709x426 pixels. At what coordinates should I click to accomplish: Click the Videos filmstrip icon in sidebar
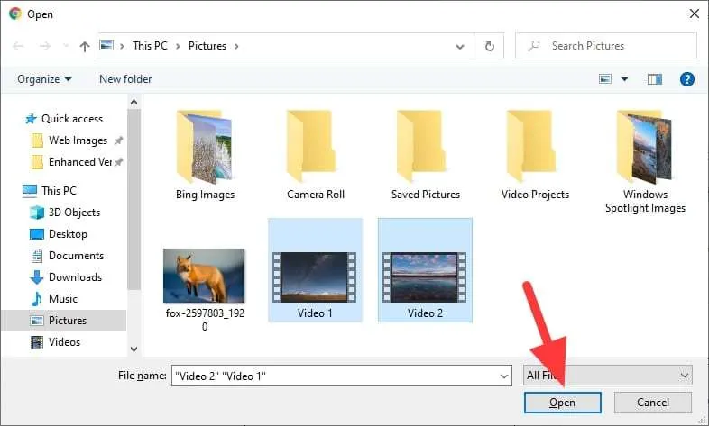(x=37, y=342)
